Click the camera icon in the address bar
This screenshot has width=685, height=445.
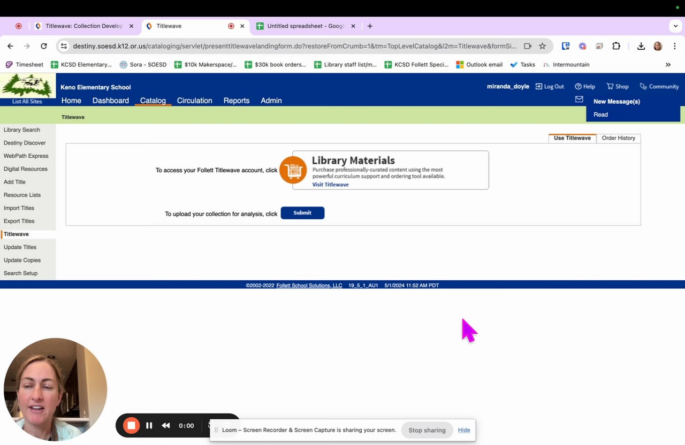[x=528, y=46]
